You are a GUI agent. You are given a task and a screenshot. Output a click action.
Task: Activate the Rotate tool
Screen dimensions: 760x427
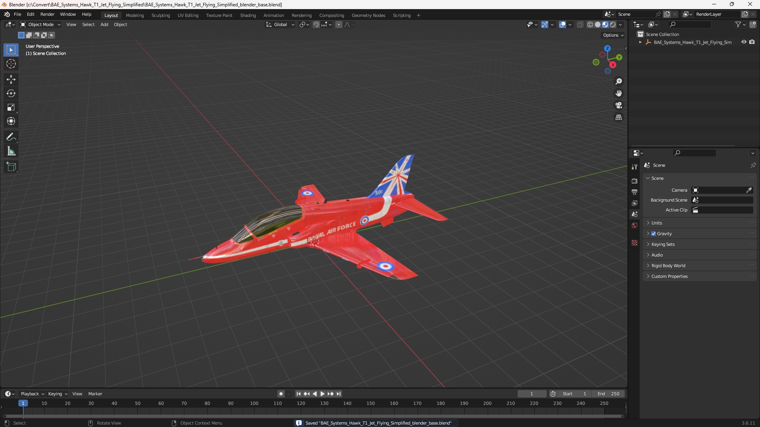point(11,93)
